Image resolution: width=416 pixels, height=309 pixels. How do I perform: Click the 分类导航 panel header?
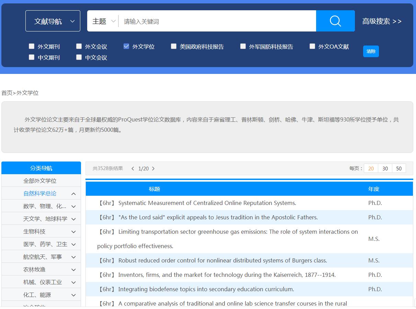pos(41,168)
